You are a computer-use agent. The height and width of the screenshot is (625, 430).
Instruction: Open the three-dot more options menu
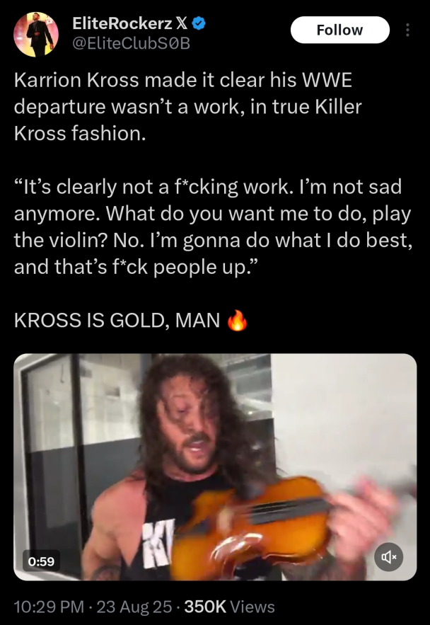(x=407, y=30)
